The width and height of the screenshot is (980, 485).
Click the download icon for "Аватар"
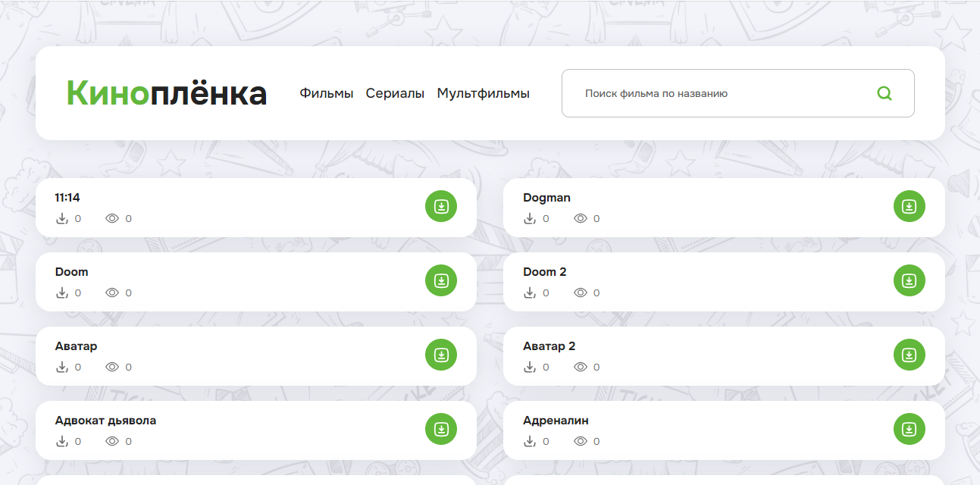[x=441, y=355]
